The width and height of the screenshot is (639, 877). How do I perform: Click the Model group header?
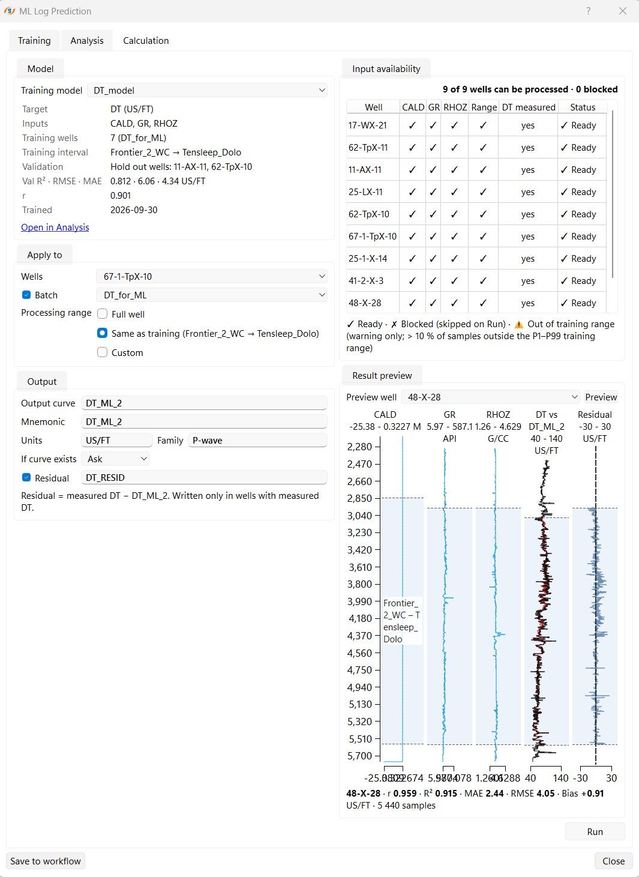coord(40,68)
